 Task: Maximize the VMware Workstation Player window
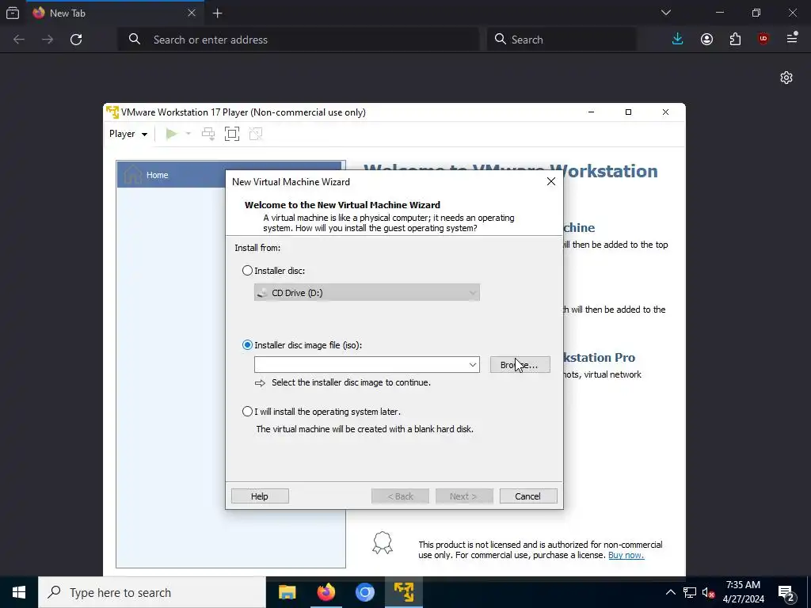coord(628,112)
